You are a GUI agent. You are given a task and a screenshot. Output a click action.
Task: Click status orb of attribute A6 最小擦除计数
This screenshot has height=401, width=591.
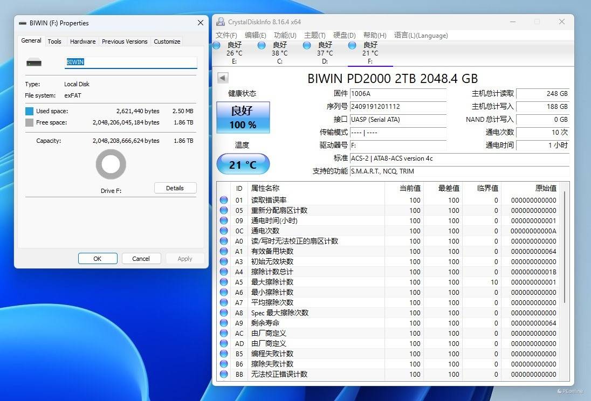pyautogui.click(x=224, y=292)
